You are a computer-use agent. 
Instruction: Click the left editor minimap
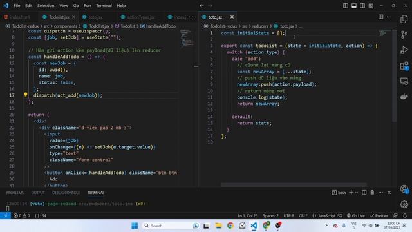187,39
